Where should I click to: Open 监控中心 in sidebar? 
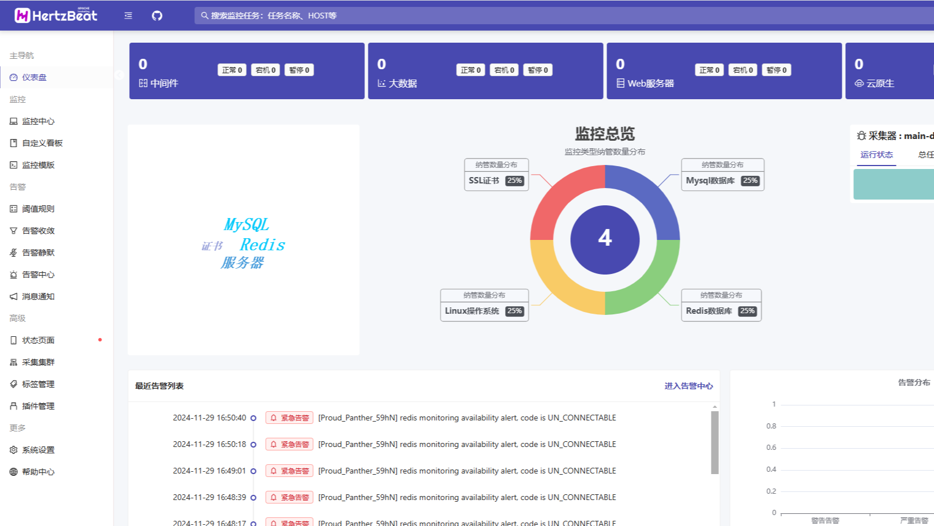click(57, 121)
